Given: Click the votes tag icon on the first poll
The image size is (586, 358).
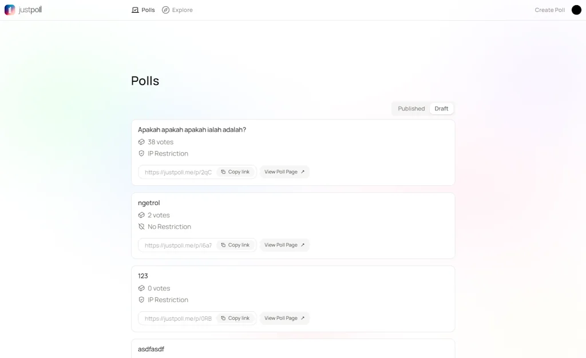Looking at the screenshot, I should click(x=141, y=142).
